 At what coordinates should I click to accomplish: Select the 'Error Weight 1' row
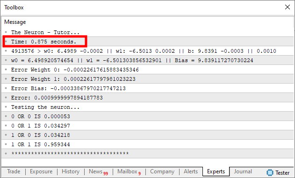click(148, 79)
